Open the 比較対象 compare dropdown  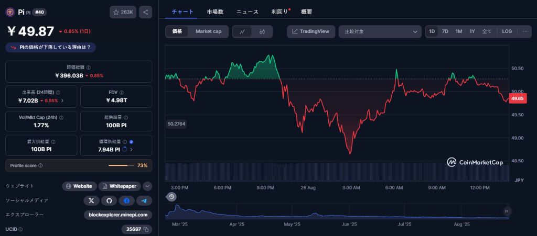coord(380,32)
